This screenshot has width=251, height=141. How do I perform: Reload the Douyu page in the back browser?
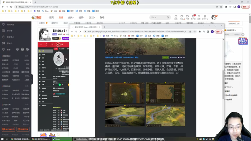click(11, 7)
